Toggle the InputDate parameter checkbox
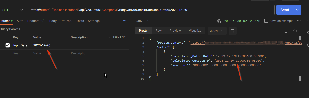 click(8, 45)
